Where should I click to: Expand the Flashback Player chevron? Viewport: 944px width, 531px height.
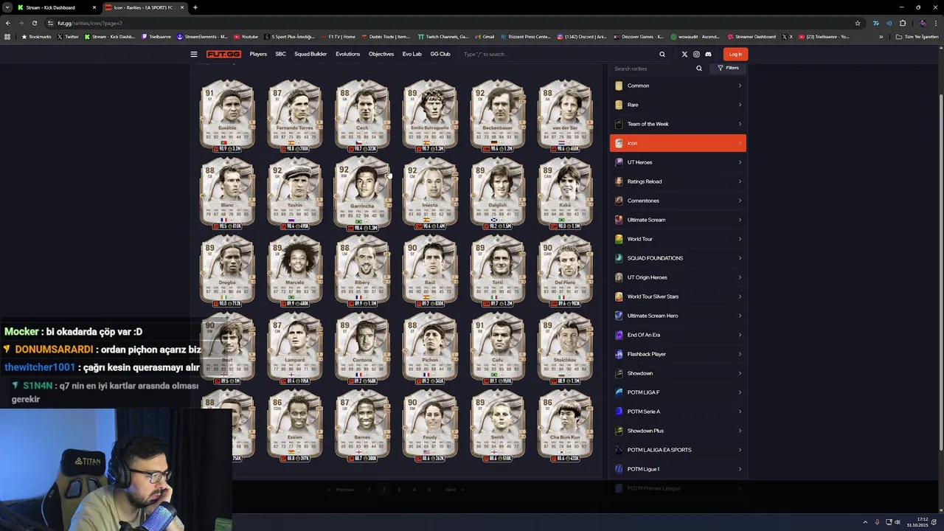click(740, 354)
